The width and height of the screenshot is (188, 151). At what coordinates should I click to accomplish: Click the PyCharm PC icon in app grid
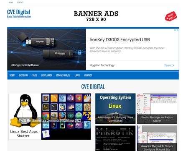pos(62,125)
